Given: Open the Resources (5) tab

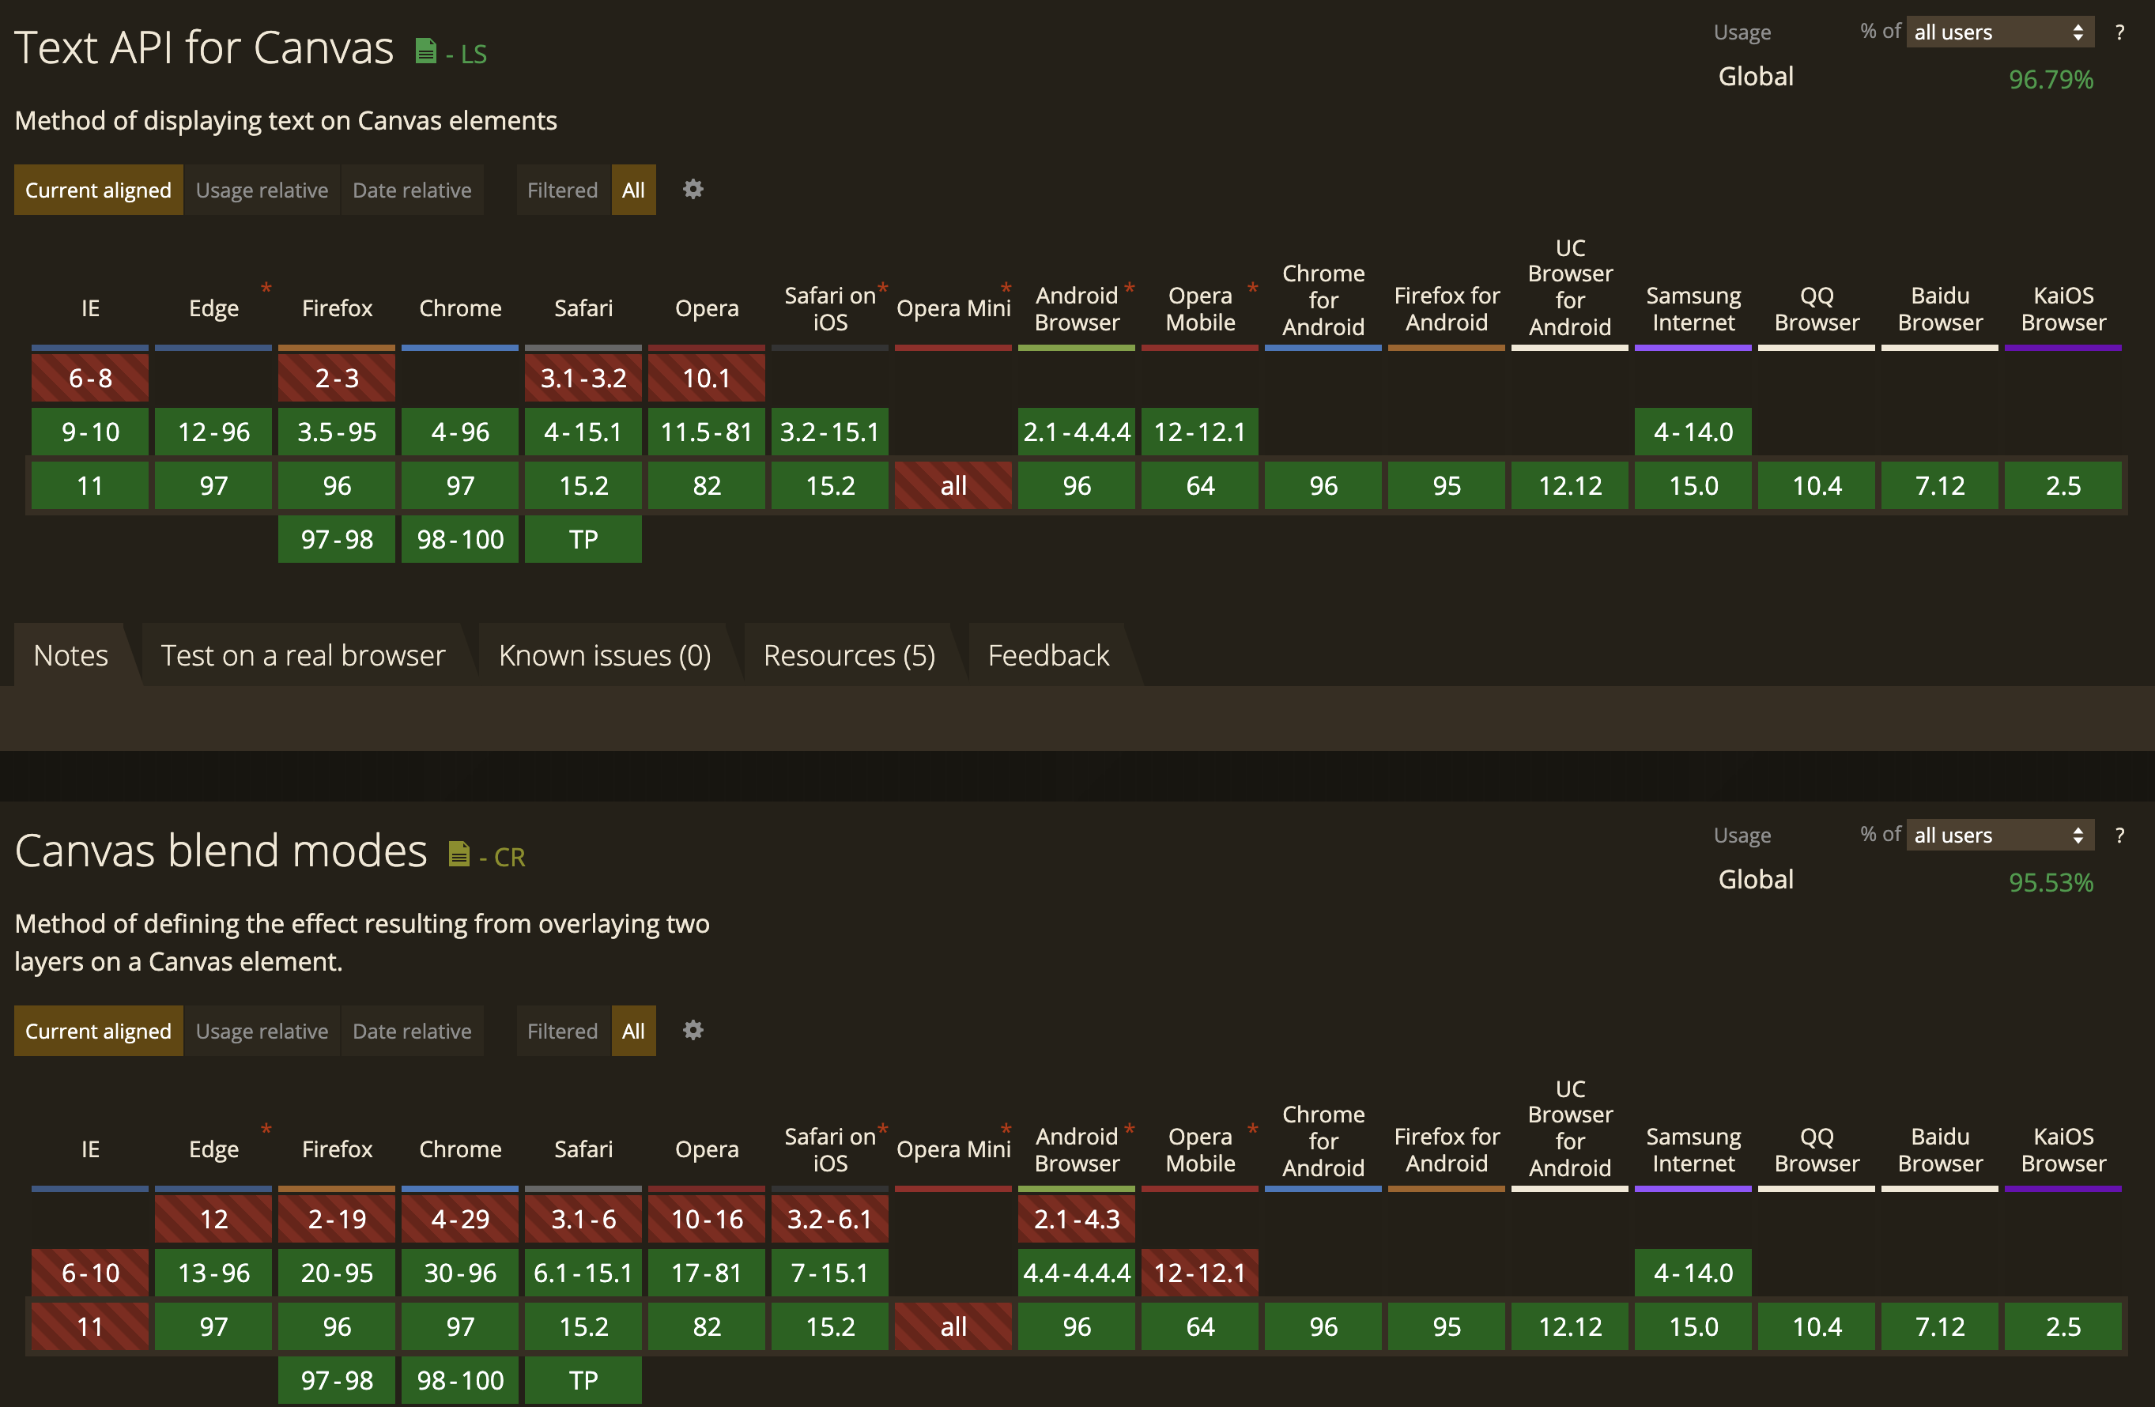Looking at the screenshot, I should (x=849, y=654).
